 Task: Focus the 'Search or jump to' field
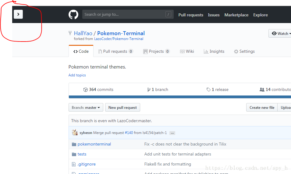[128, 15]
